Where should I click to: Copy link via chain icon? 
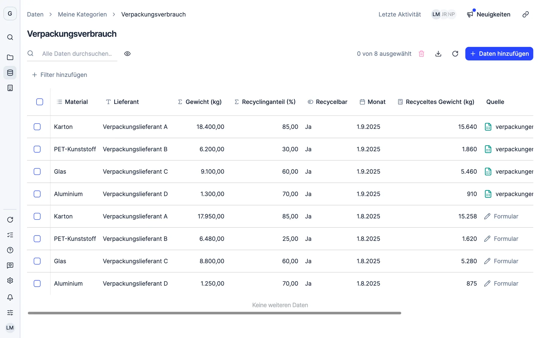pos(526,14)
